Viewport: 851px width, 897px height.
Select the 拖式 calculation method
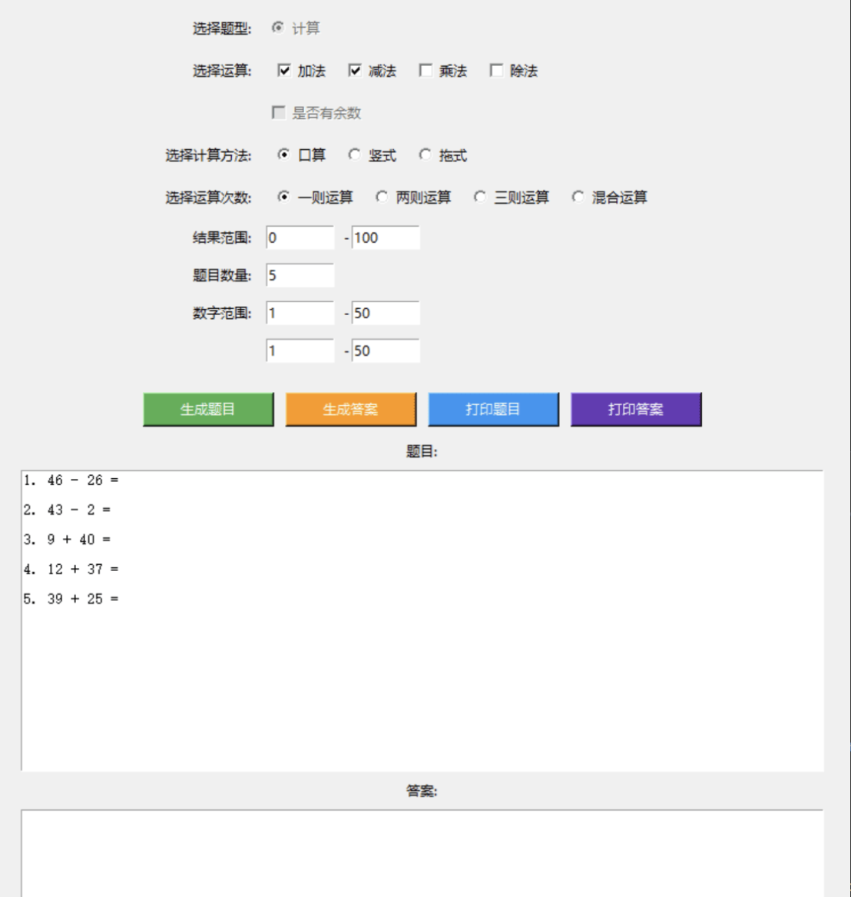tap(425, 155)
